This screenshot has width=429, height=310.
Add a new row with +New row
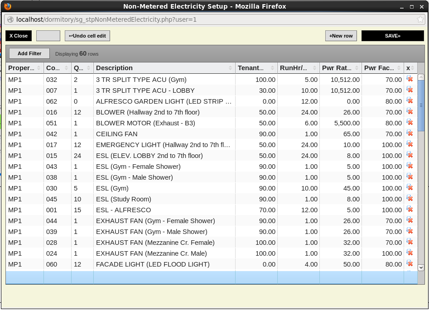341,36
